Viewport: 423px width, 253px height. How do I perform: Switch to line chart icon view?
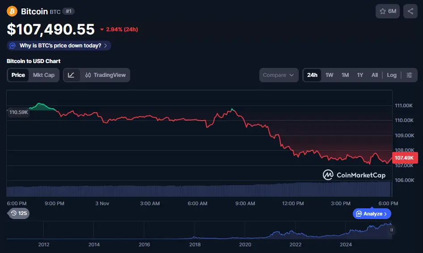click(x=71, y=75)
